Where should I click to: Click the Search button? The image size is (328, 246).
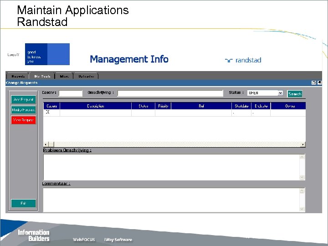[295, 94]
